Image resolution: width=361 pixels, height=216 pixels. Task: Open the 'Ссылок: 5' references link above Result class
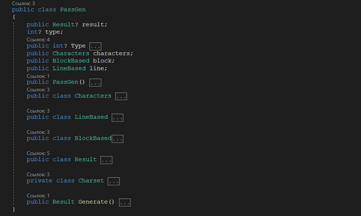[x=38, y=153]
